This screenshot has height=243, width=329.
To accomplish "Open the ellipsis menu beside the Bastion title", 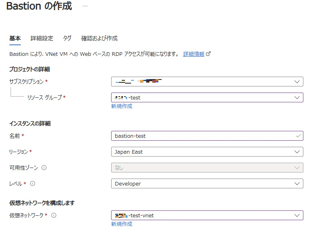I will [85, 6].
